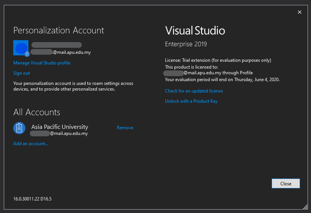The image size is (311, 213).
Task: Click the licensed-to email through Profile text
Action: pyautogui.click(x=208, y=73)
